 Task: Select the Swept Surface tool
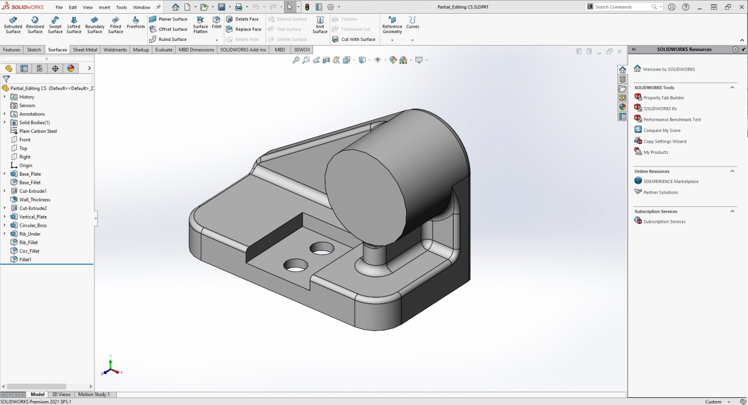click(55, 25)
